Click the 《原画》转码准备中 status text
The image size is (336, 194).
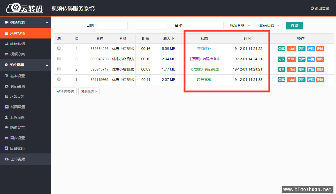[x=204, y=59]
